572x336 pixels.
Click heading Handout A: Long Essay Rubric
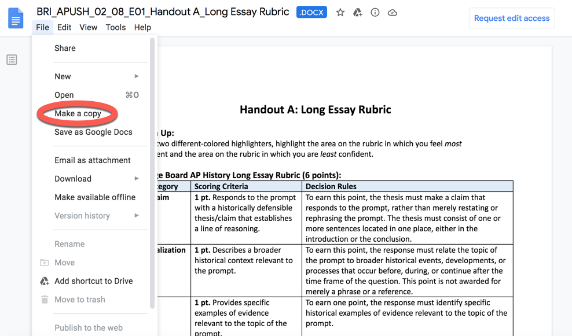(315, 110)
